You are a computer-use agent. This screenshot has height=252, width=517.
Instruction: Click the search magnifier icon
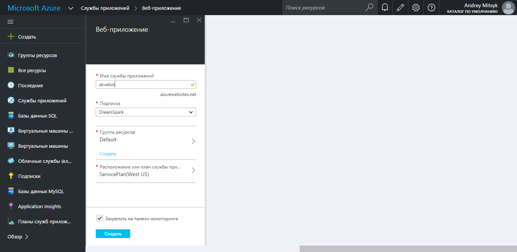tap(369, 8)
